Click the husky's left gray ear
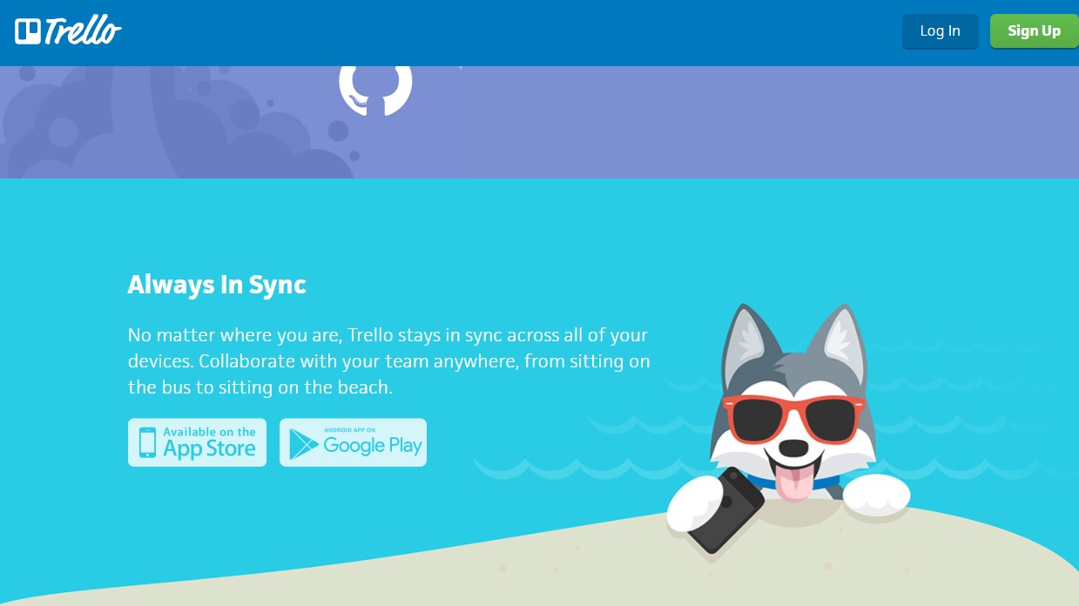Screen dimensions: 1079x606 coord(745,342)
